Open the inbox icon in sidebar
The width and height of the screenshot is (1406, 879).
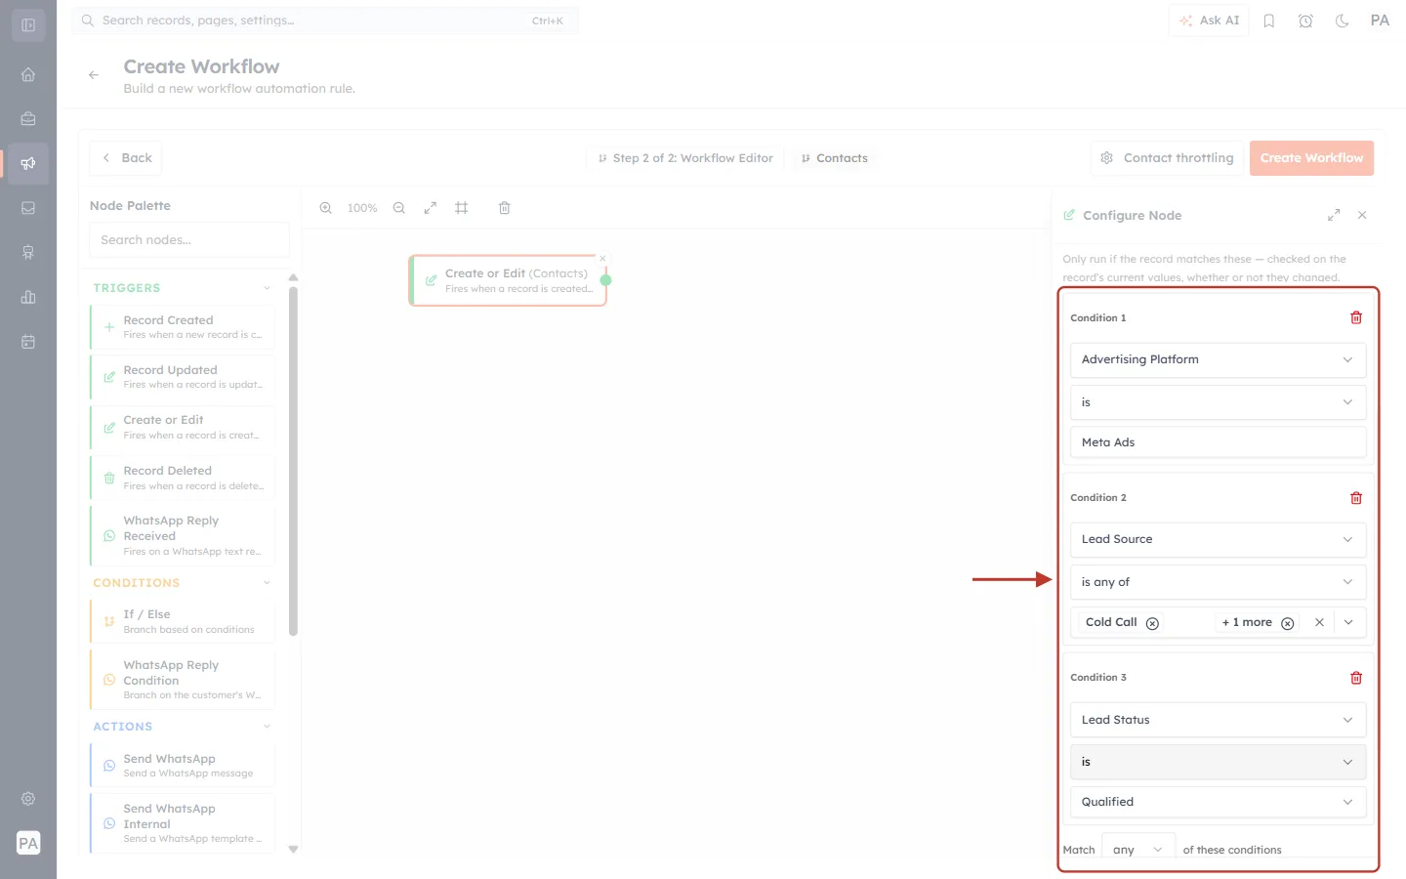[x=28, y=208]
